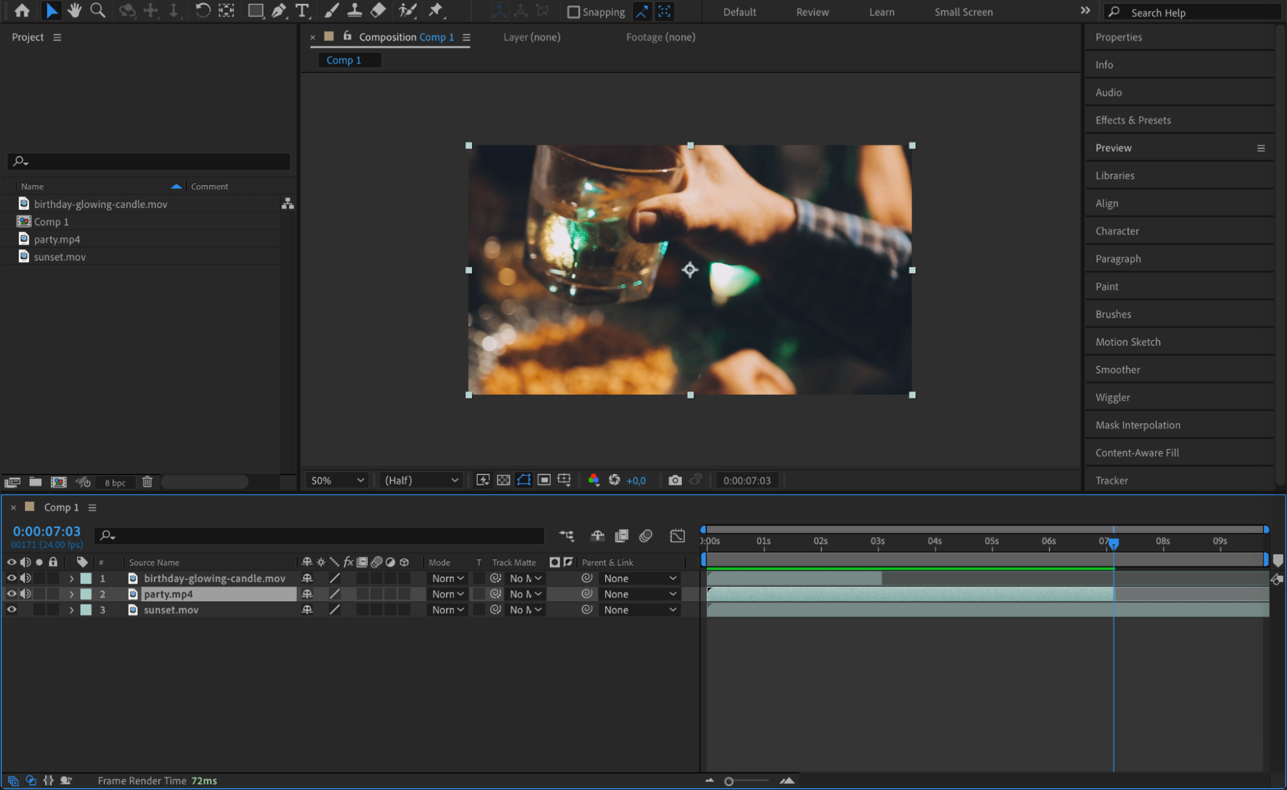Image resolution: width=1287 pixels, height=790 pixels.
Task: Switch to the Review workspace
Action: 812,12
